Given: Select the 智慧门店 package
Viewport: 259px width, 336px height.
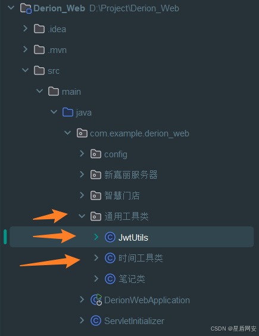Looking at the screenshot, I should (121, 195).
